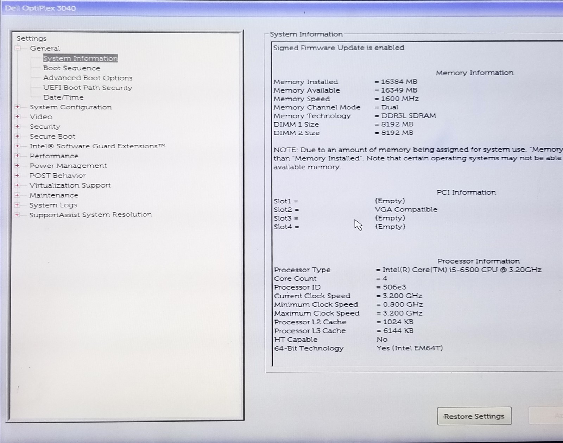Click the Restore Settings button
The width and height of the screenshot is (563, 443).
pyautogui.click(x=474, y=416)
